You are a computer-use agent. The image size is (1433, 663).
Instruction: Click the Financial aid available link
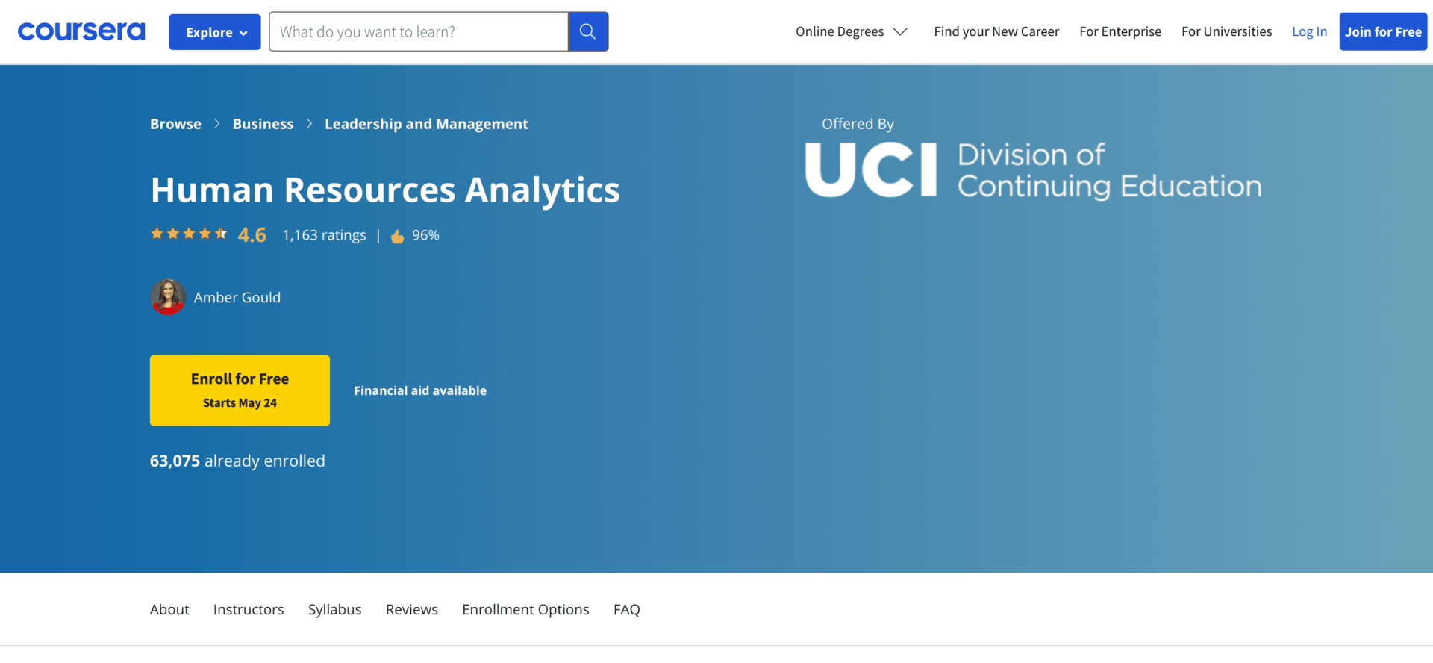click(x=420, y=390)
